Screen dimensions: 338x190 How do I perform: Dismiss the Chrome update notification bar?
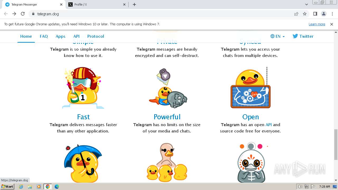(x=332, y=24)
